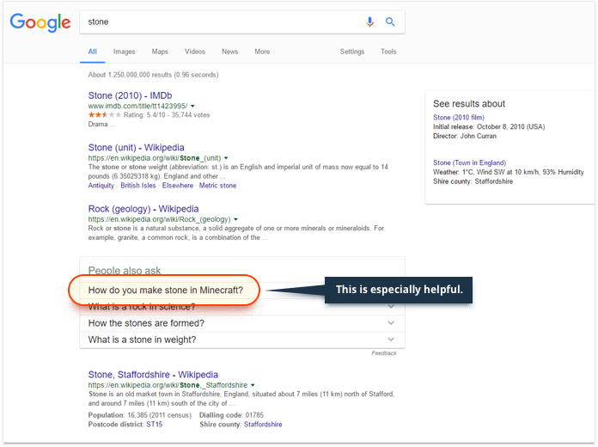Open Stone (Town in England) in side panel

(469, 163)
